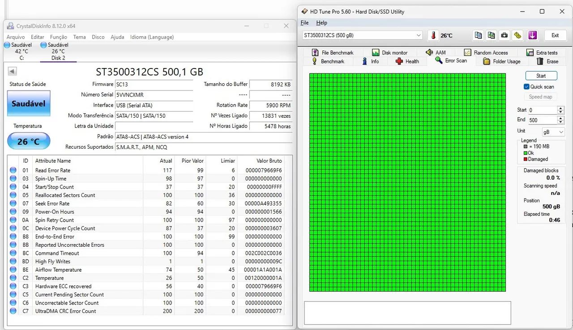The image size is (573, 330).
Task: Click copy screenshot to clipboard icon in HD Tune
Action: [492, 35]
